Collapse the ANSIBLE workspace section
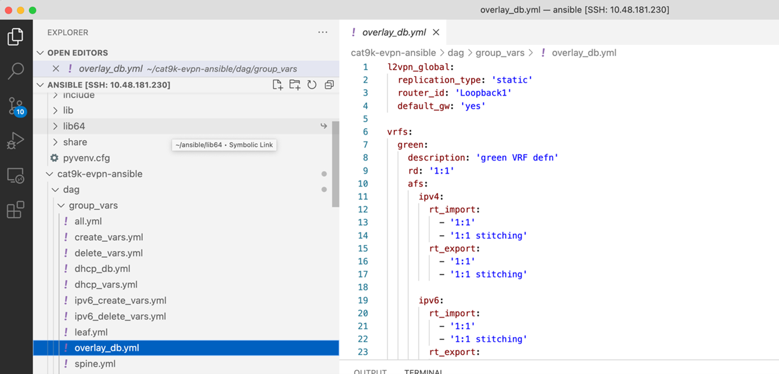Image resolution: width=779 pixels, height=374 pixels. pos(40,85)
